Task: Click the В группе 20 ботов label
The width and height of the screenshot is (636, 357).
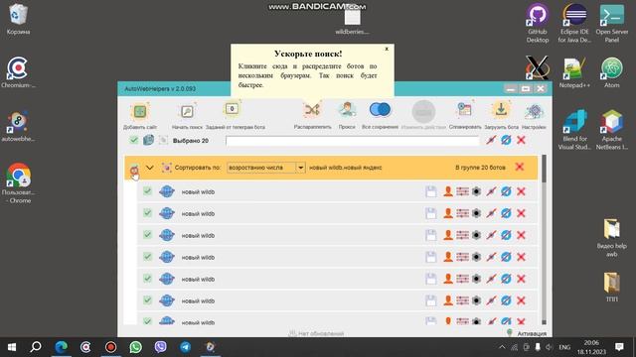Action: [480, 168]
